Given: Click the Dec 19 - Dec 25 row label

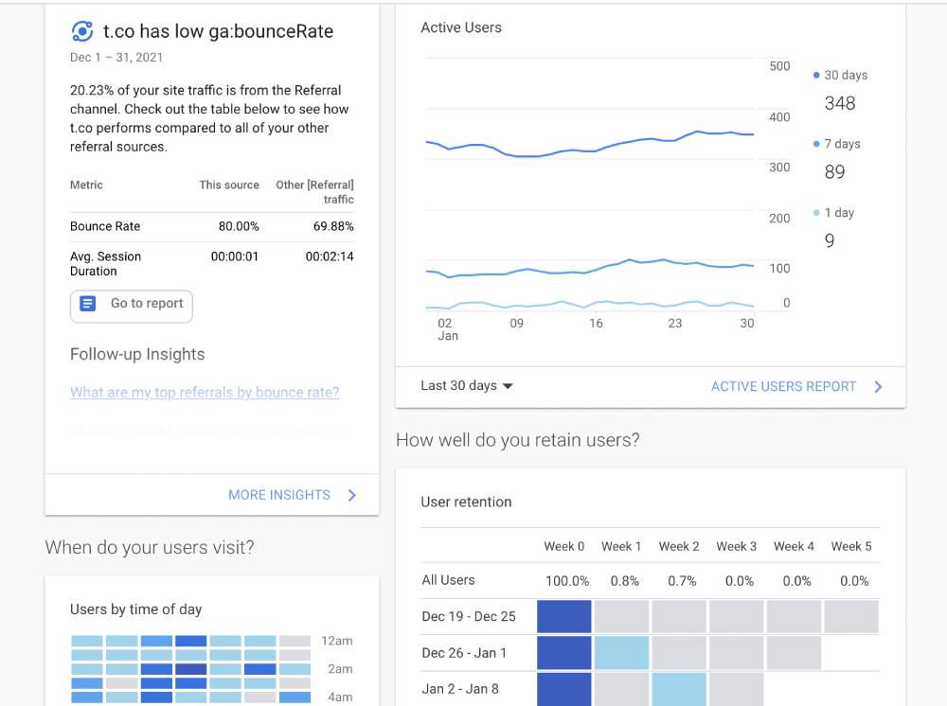Looking at the screenshot, I should coord(469,616).
